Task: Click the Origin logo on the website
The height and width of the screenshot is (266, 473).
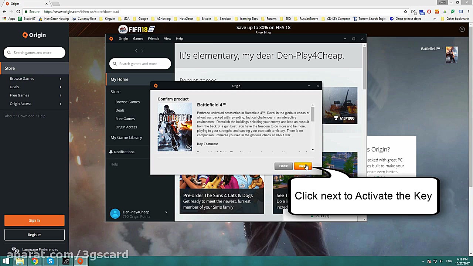Action: click(34, 35)
